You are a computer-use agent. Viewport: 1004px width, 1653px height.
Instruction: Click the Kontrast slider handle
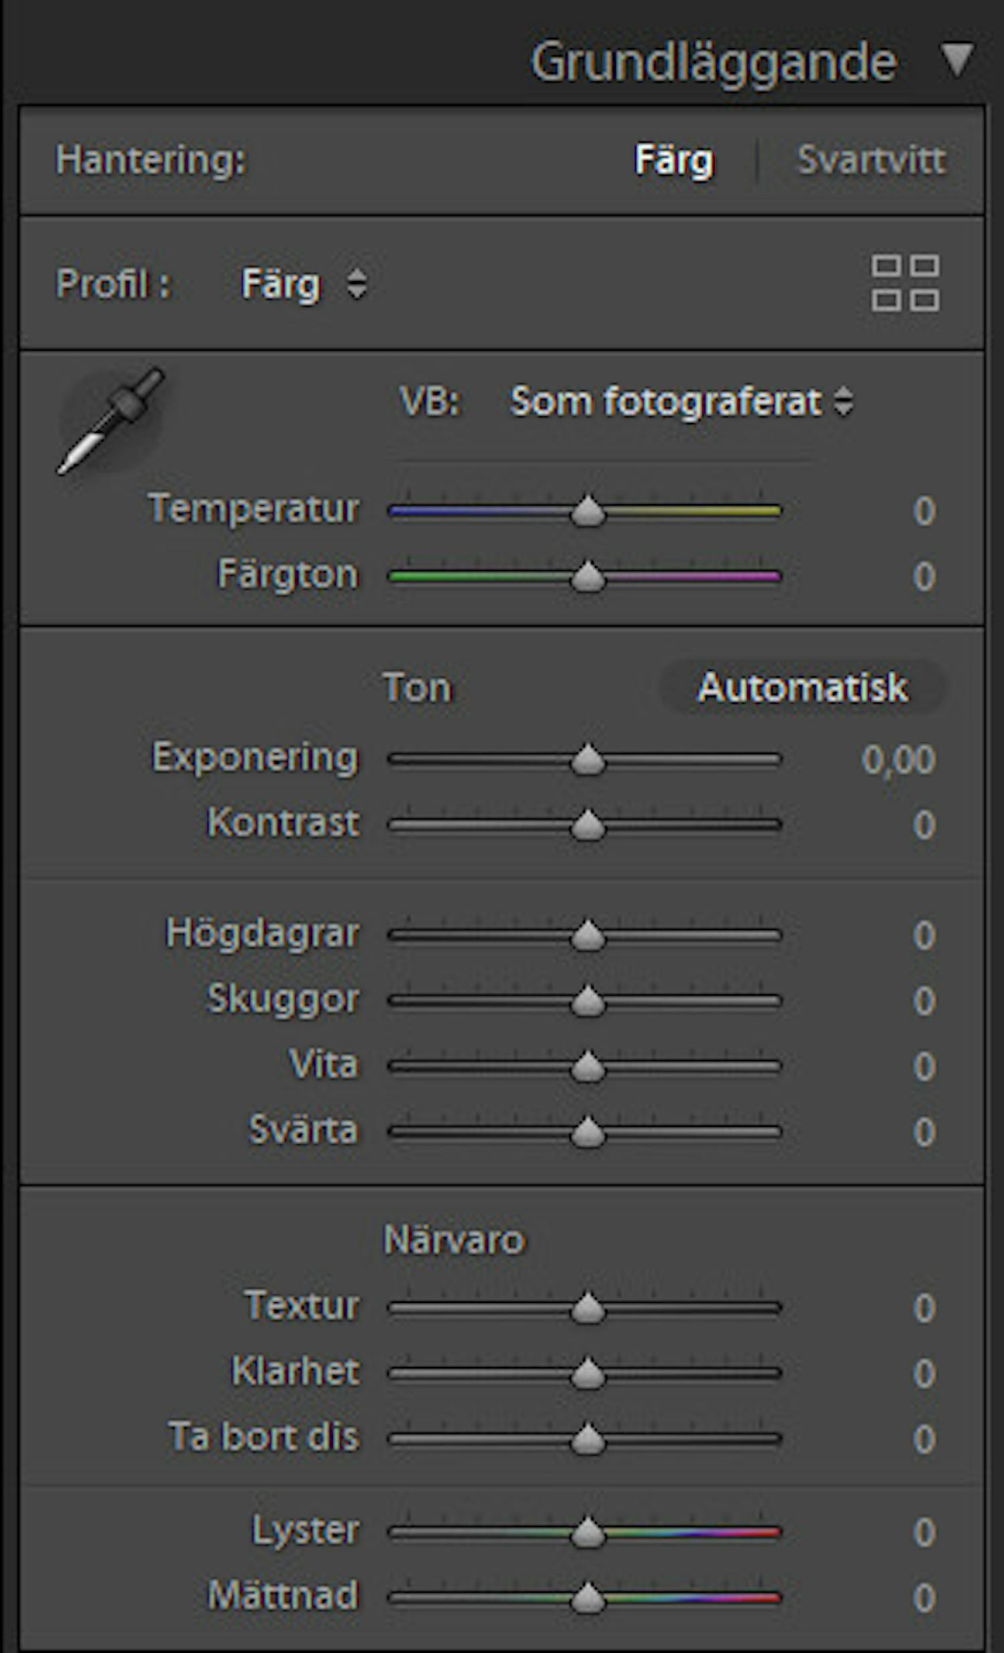(589, 828)
